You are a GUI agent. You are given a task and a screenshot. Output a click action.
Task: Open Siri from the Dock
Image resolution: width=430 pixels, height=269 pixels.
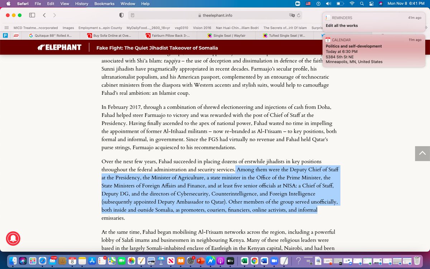click(23, 261)
